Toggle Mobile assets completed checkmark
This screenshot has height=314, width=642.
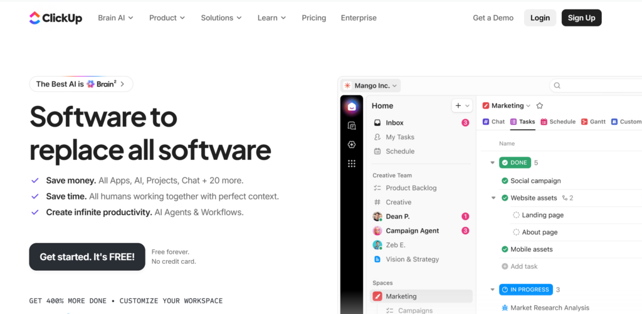tap(505, 249)
